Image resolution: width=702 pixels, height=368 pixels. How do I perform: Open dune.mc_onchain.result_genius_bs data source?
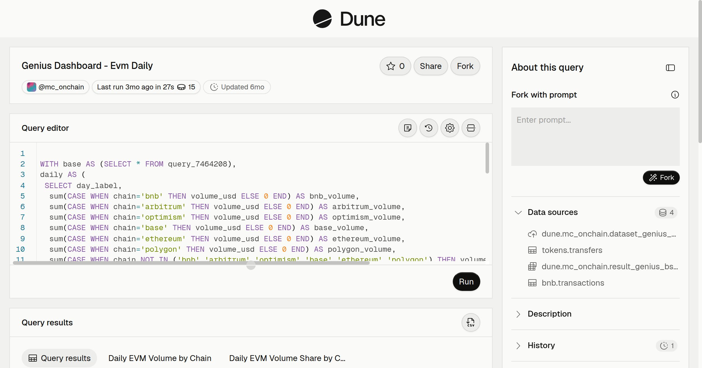(x=603, y=267)
